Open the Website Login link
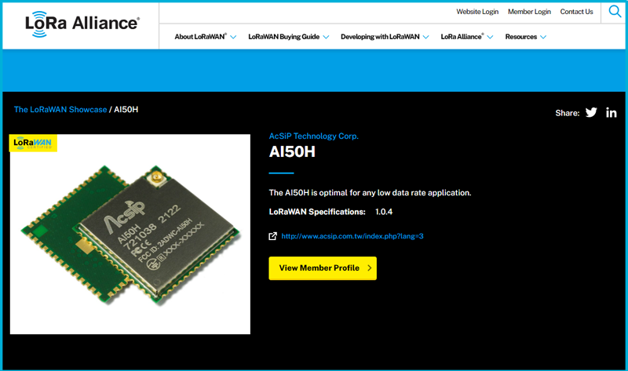 pyautogui.click(x=477, y=12)
